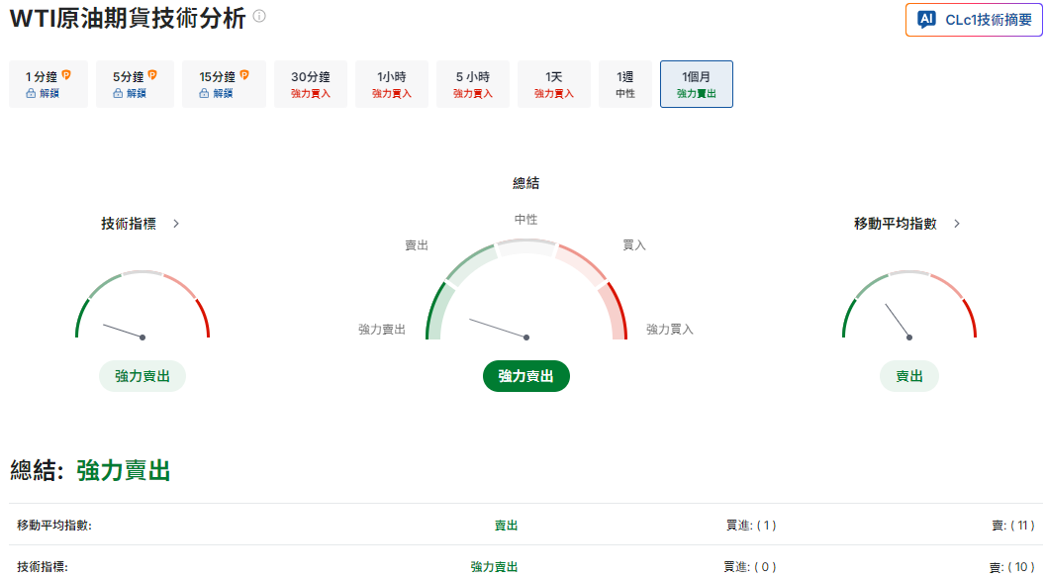Screen dimensions: 1046x579
Task: Click the lock icon on the 5分鐘 timeframe
Action: (x=118, y=93)
